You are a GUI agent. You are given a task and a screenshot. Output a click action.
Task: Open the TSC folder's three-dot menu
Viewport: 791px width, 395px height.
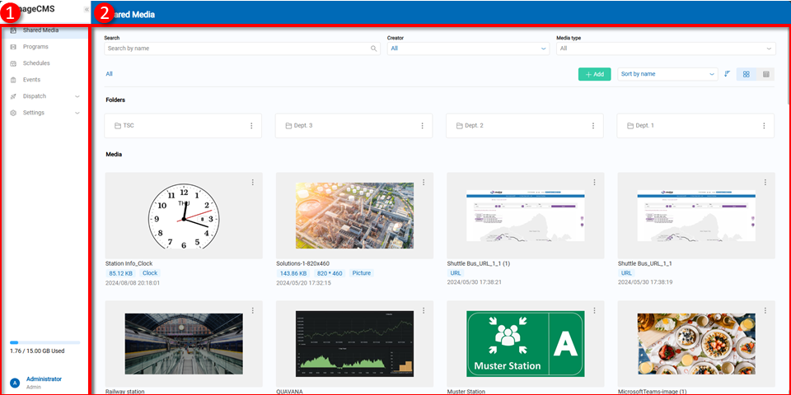pos(251,126)
